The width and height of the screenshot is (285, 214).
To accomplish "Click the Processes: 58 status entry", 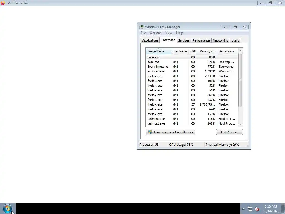I will 149,145.
